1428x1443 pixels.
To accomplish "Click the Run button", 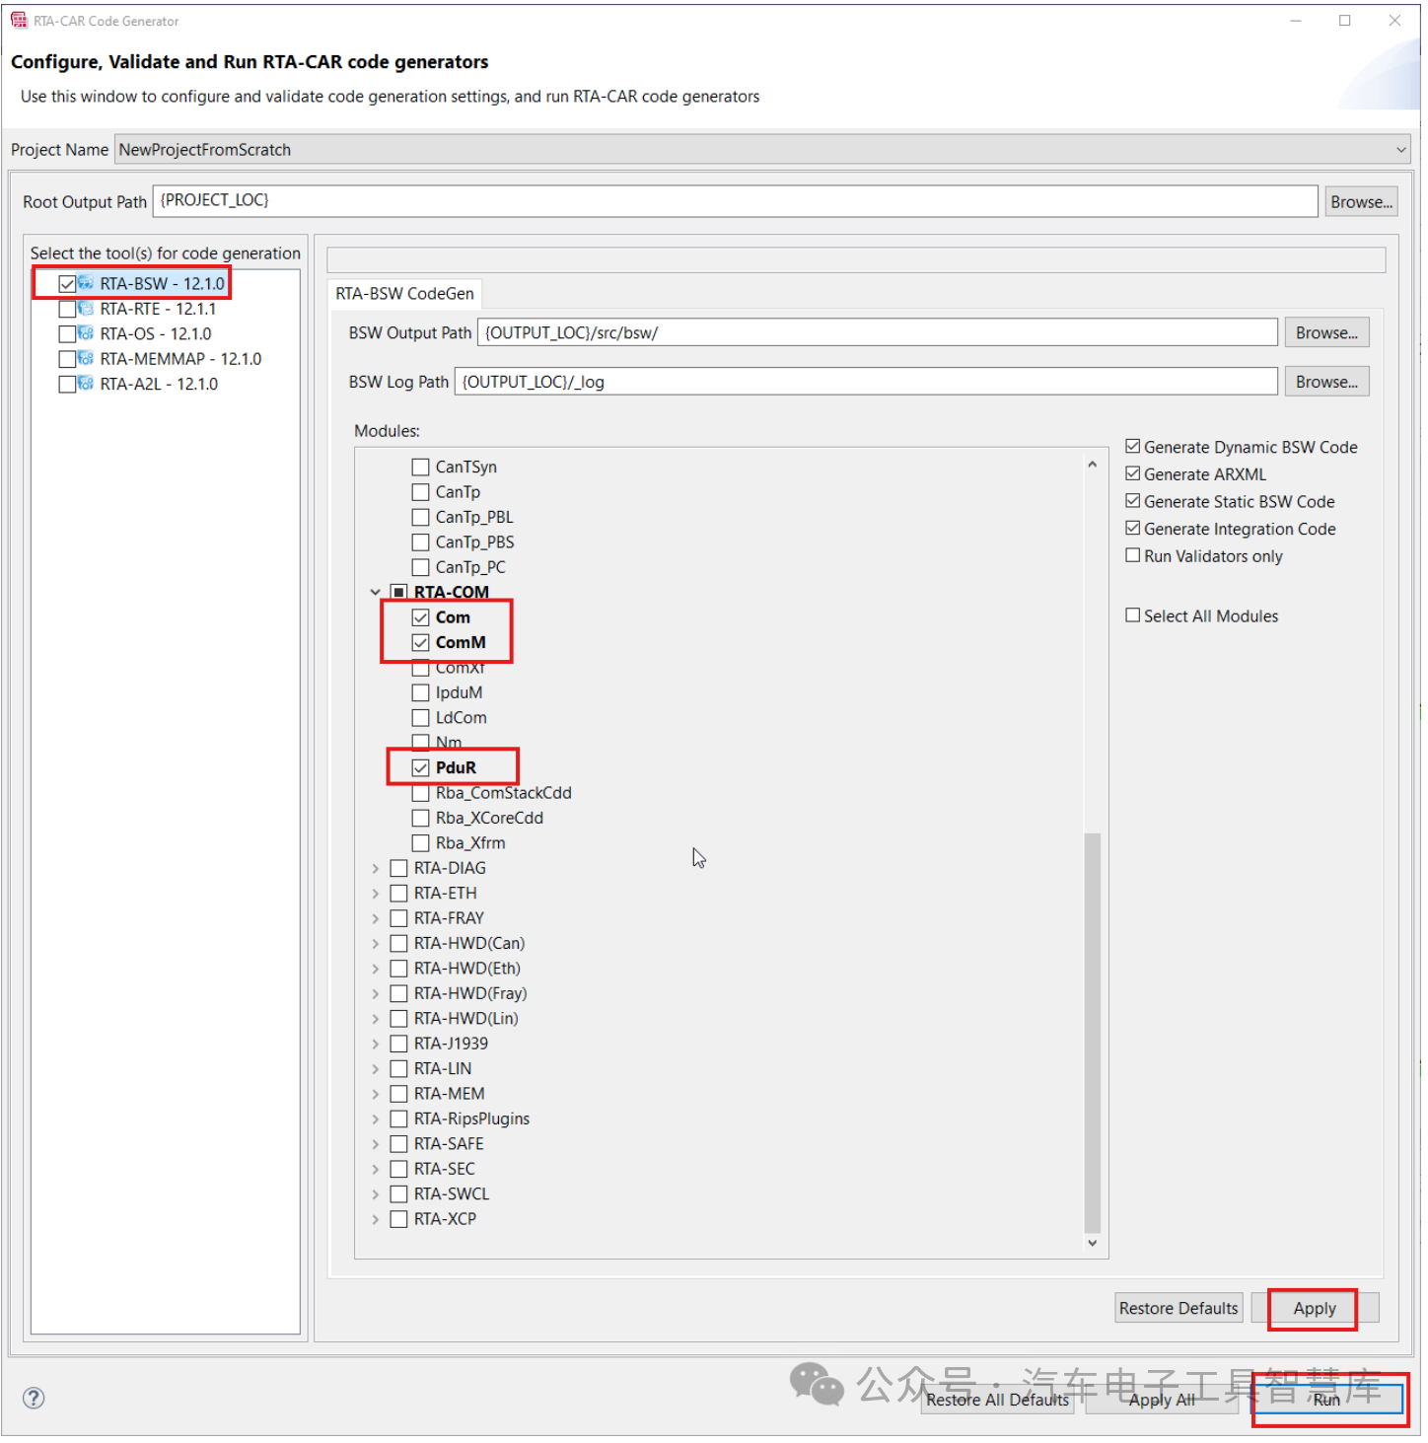I will pos(1327,1401).
